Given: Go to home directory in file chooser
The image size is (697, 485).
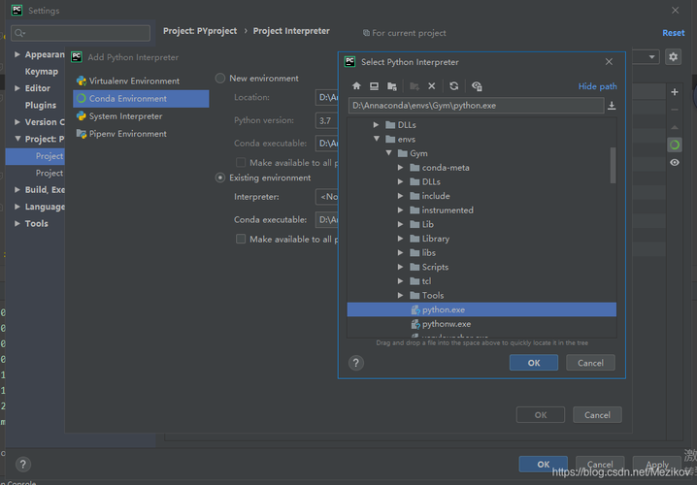Looking at the screenshot, I should (356, 86).
